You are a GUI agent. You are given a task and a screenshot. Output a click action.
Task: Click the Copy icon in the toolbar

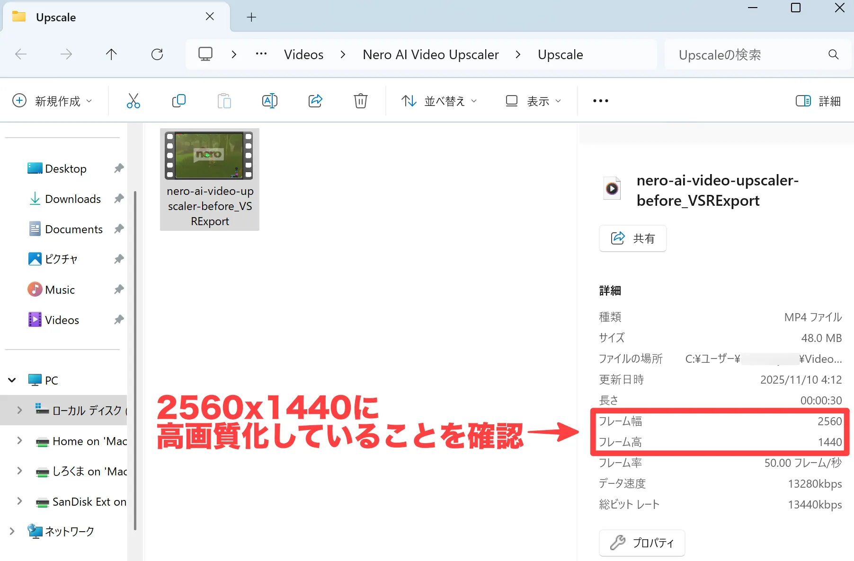click(178, 100)
